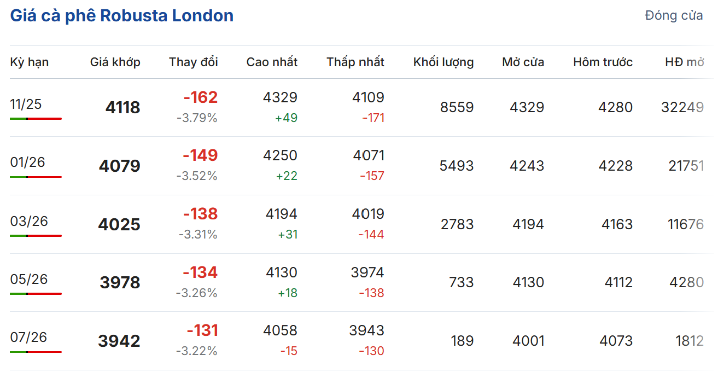Open the 01/26 contract term row

27,162
